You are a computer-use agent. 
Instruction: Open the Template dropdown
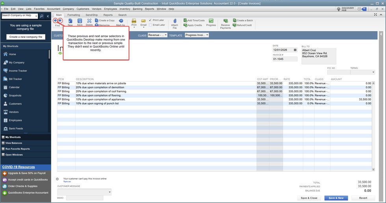click(x=197, y=35)
